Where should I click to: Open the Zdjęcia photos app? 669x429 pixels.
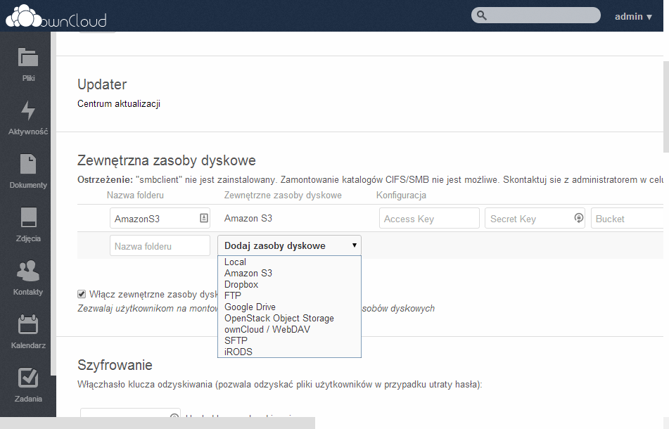[x=28, y=224]
